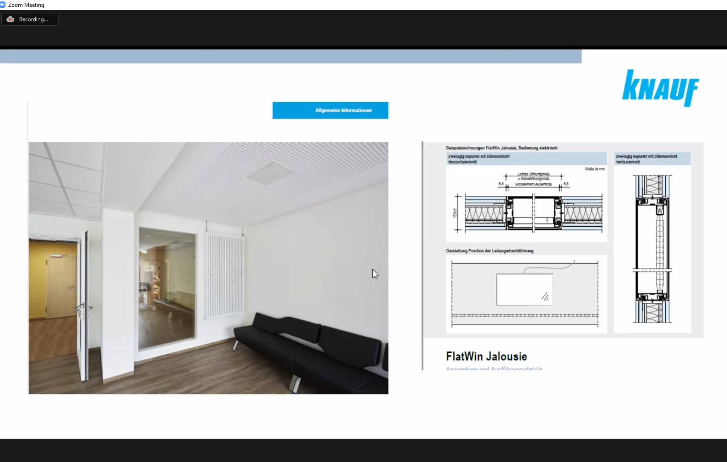Click the glass hatch icon in cable drawing
The image size is (727, 462).
[545, 297]
